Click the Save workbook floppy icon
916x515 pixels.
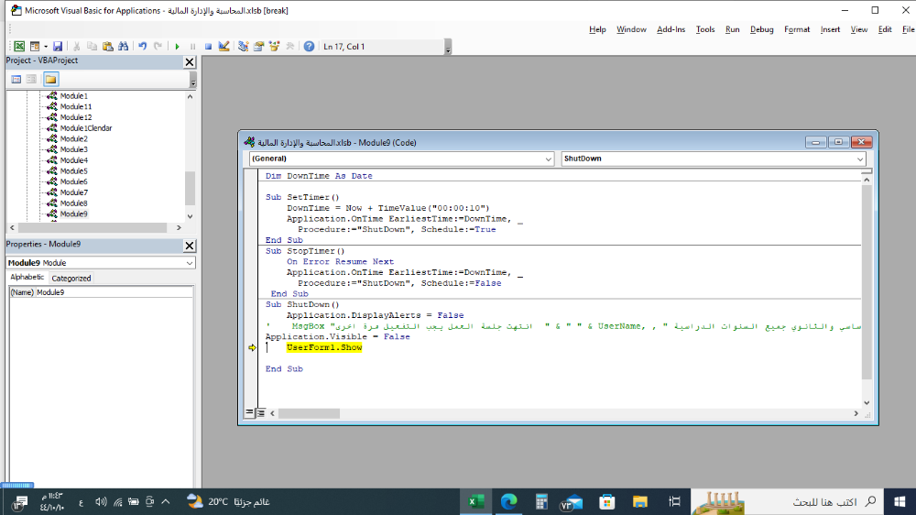tap(58, 46)
